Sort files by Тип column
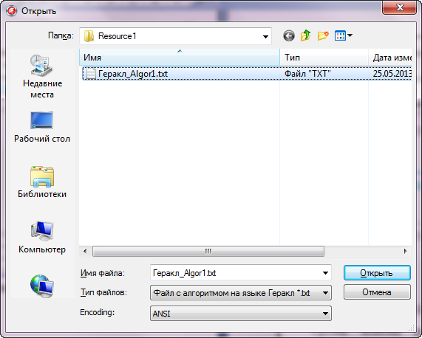 pos(324,58)
